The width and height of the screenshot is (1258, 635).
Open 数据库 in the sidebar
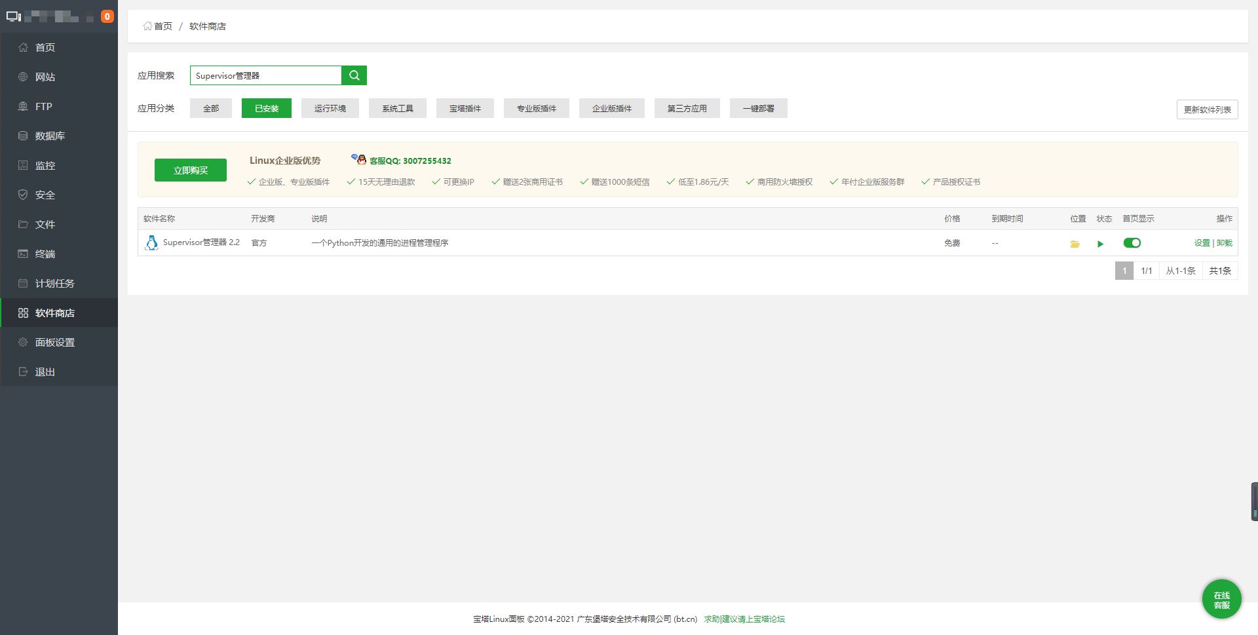pos(59,136)
